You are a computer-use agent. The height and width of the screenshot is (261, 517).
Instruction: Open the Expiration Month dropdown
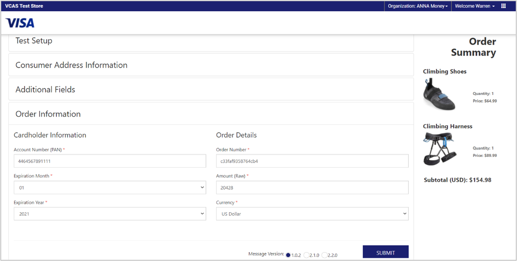[x=110, y=188]
